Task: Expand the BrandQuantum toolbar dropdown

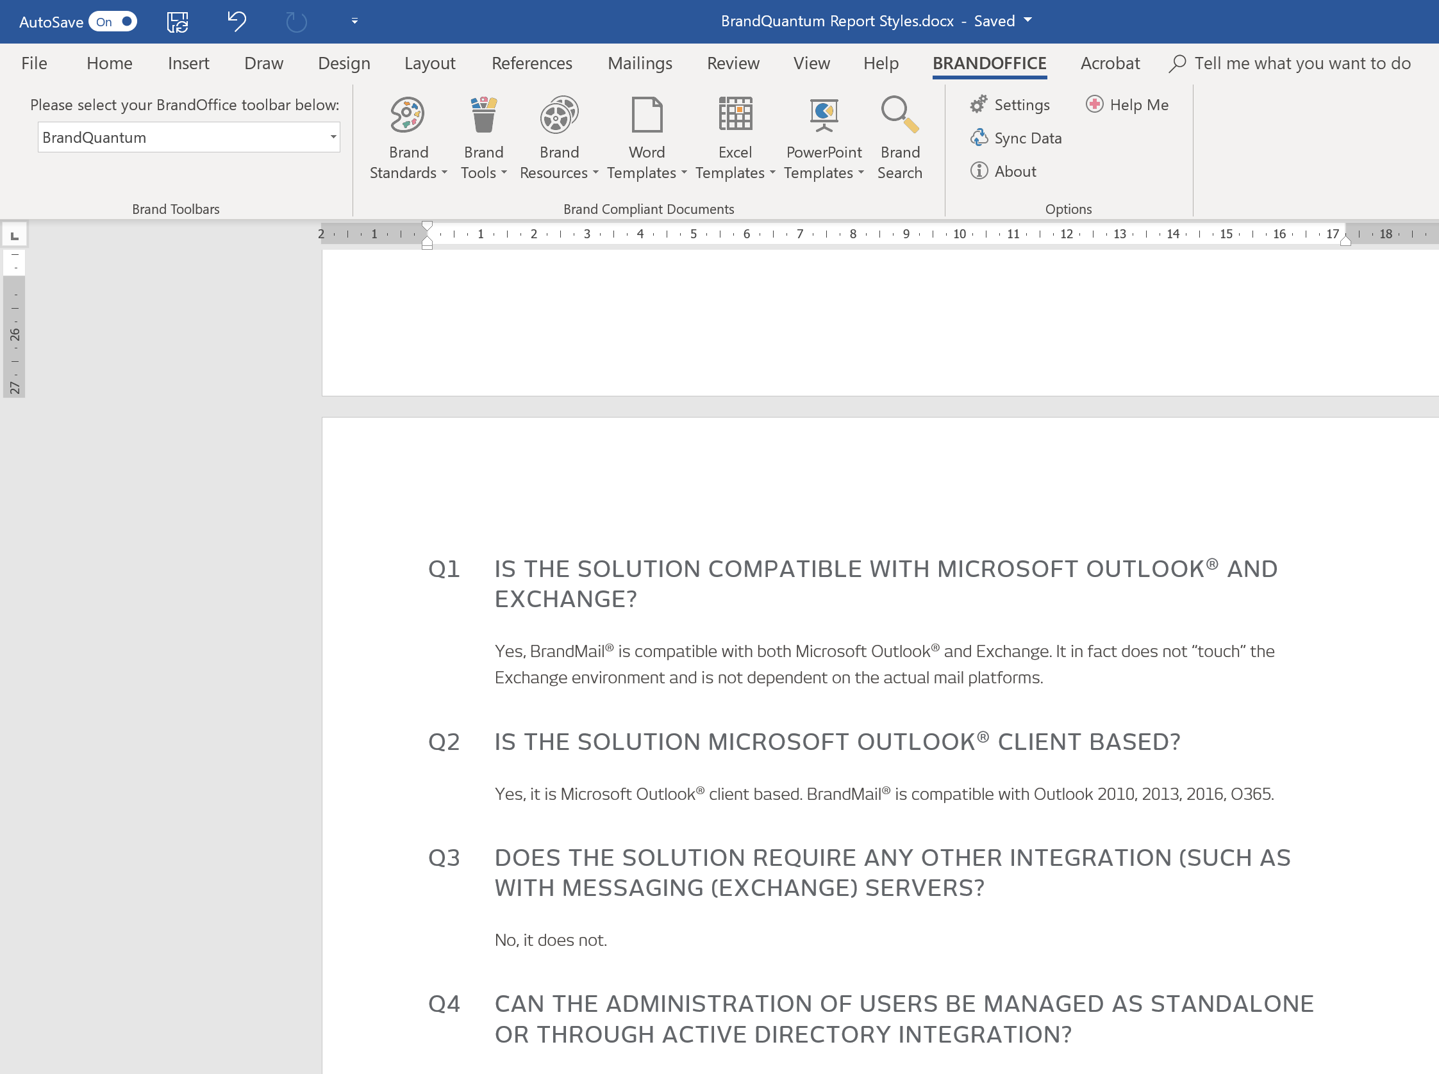Action: pos(333,137)
